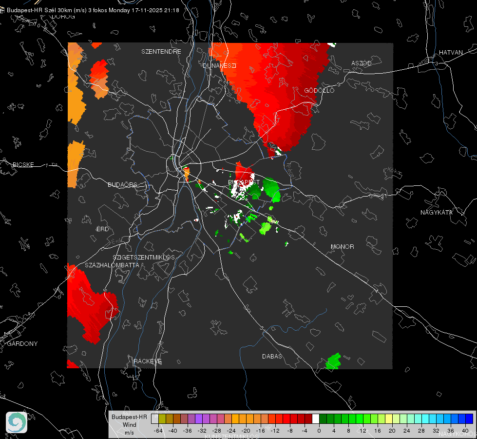Click the '-24' legend scale value
Screen dimensions: 477x439
click(231, 431)
